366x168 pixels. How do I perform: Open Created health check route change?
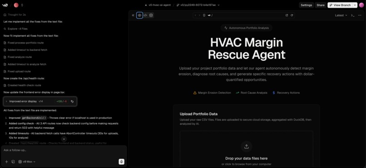[22, 85]
